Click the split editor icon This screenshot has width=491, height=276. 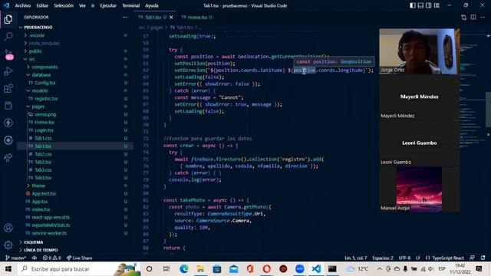pos(473,17)
